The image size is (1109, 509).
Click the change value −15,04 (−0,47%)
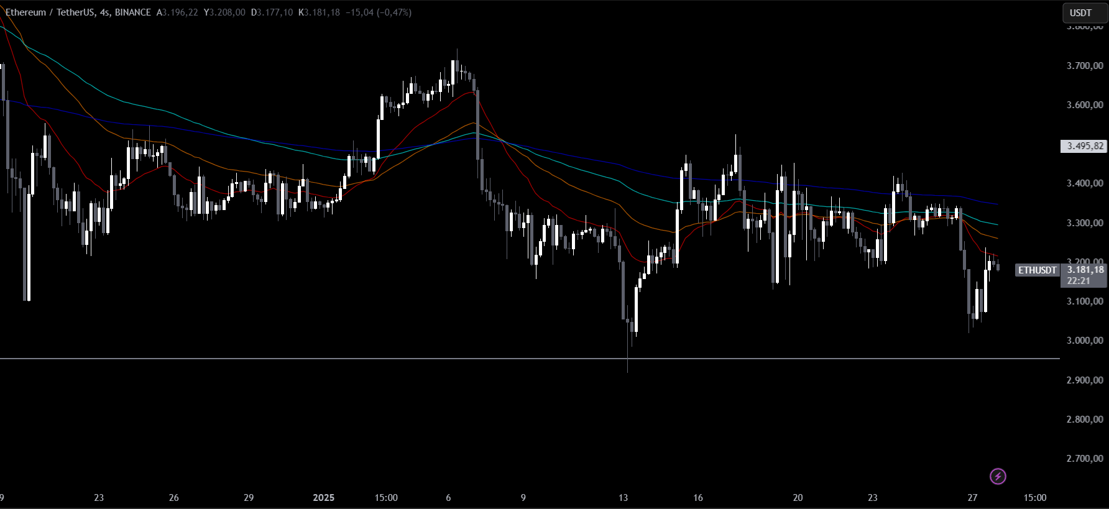[379, 12]
